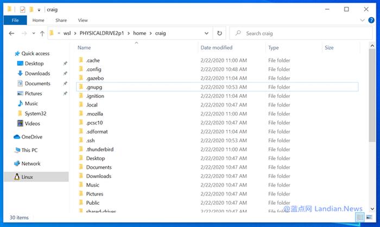Open Help via the question mark icon
This screenshot has width=380, height=227.
click(371, 20)
